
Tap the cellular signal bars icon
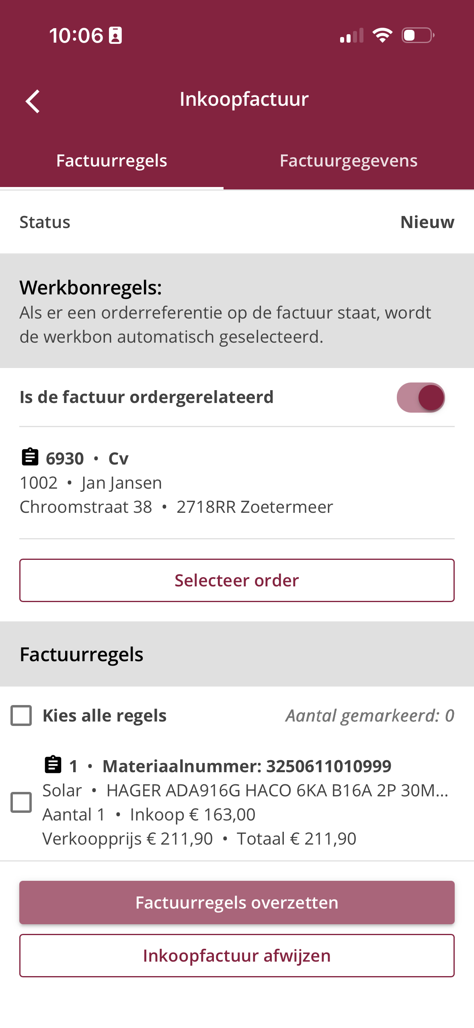[x=352, y=35]
